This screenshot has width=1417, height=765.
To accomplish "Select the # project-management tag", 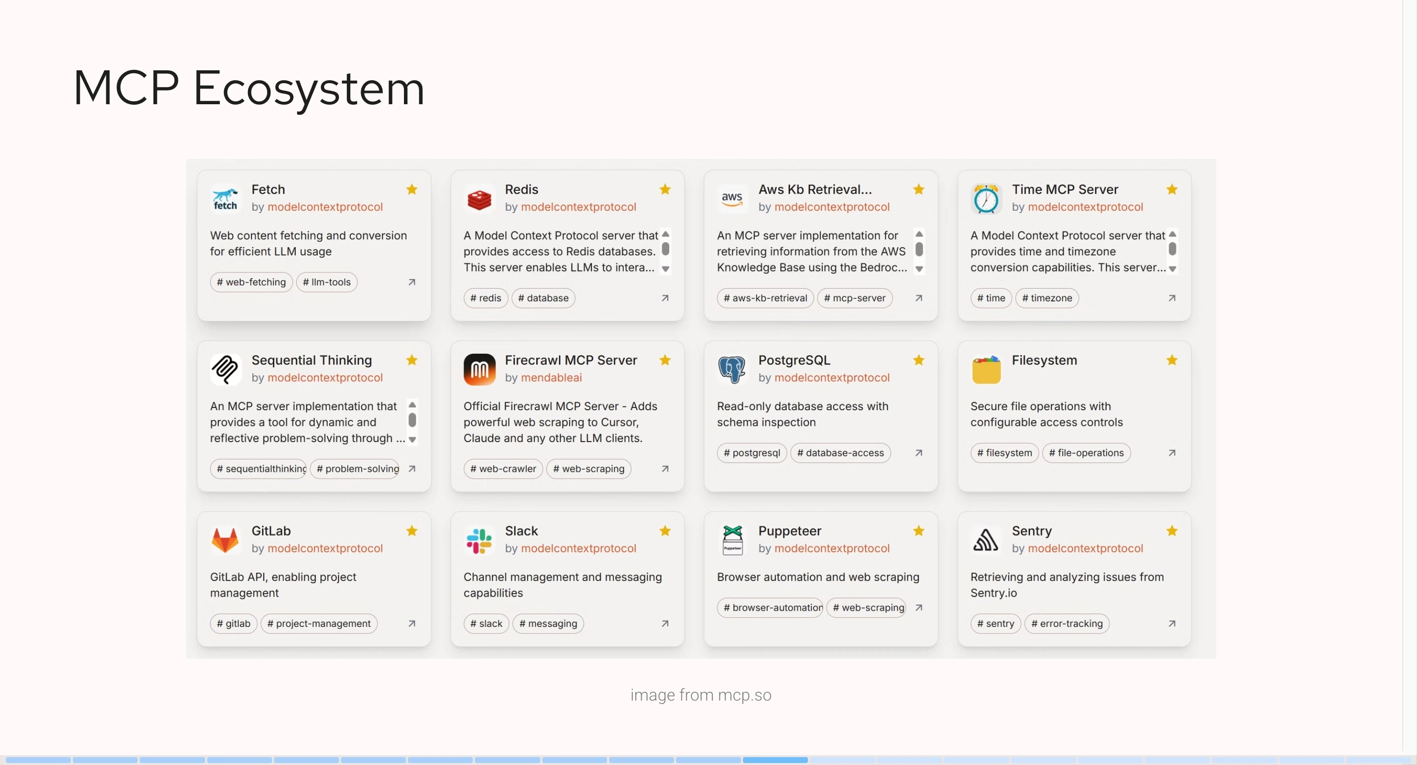I will tap(319, 624).
